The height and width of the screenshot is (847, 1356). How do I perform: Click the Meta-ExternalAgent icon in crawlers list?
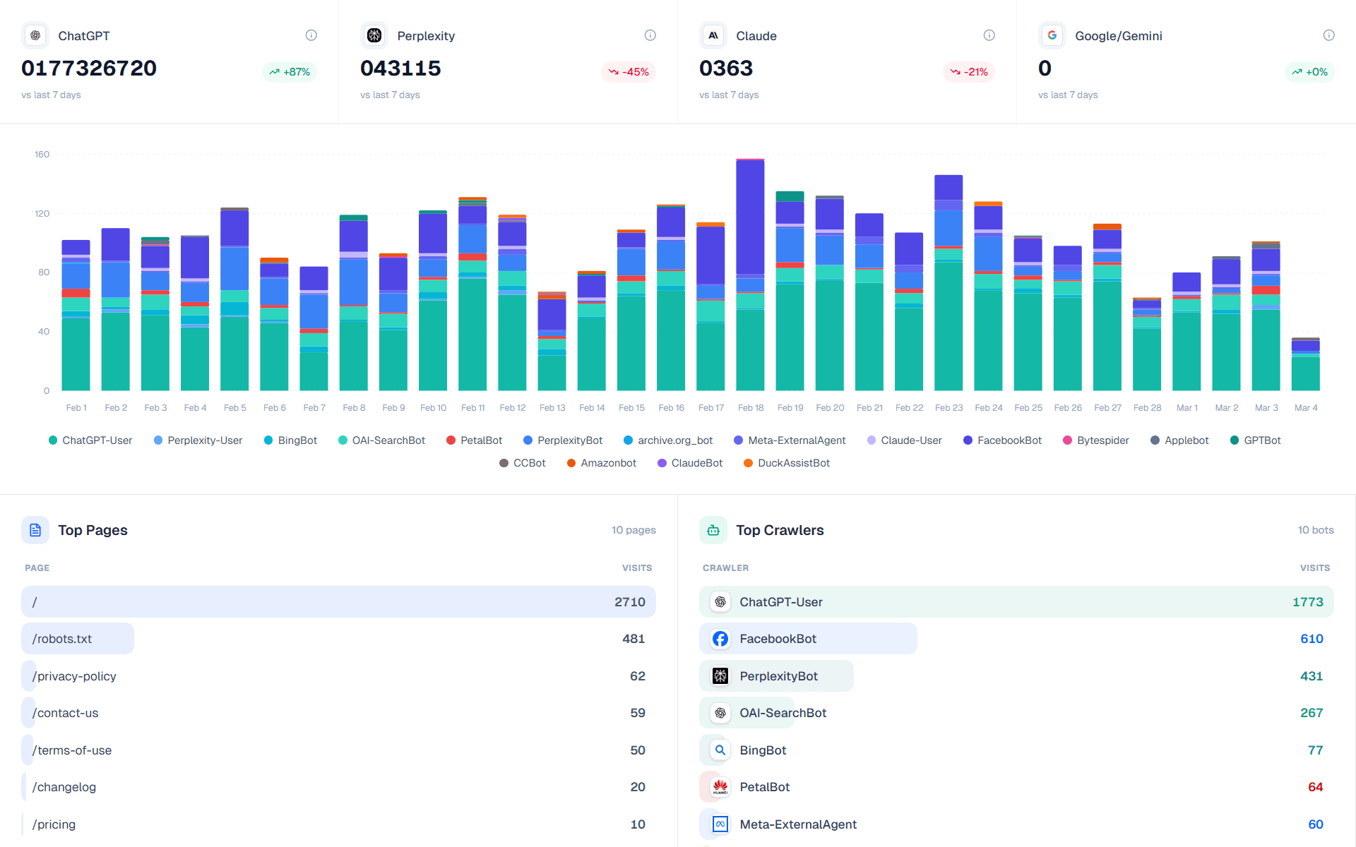pyautogui.click(x=720, y=824)
